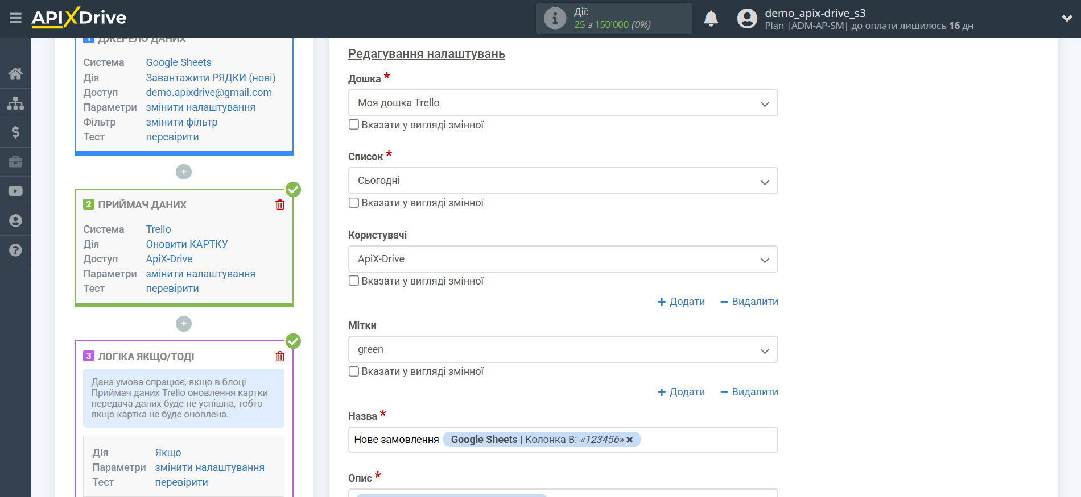Click Додати under Користувачі
The image size is (1081, 497).
[682, 302]
